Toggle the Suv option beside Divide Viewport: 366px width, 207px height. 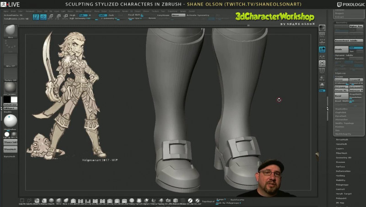pyautogui.click(x=352, y=51)
